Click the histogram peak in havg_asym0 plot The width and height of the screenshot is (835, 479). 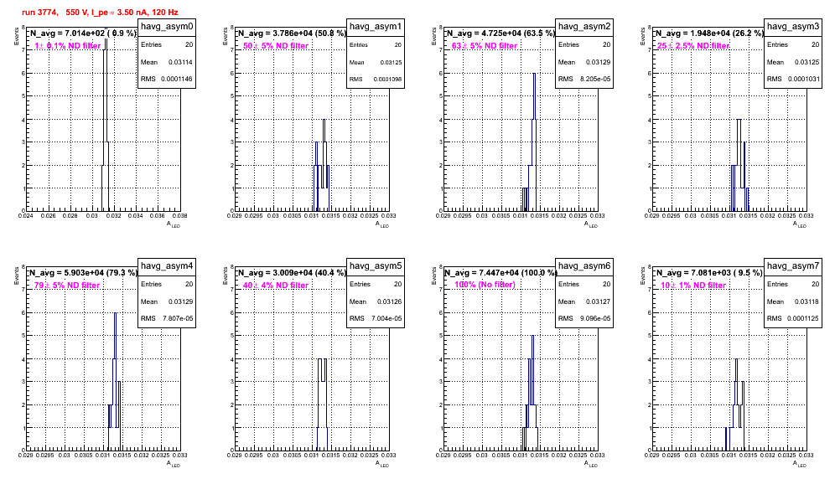coord(106,32)
